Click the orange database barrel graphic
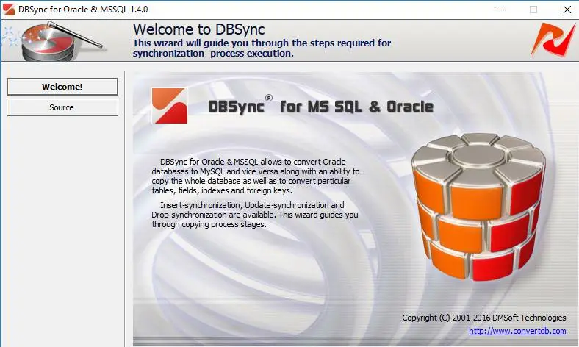The image size is (579, 347). point(479,207)
